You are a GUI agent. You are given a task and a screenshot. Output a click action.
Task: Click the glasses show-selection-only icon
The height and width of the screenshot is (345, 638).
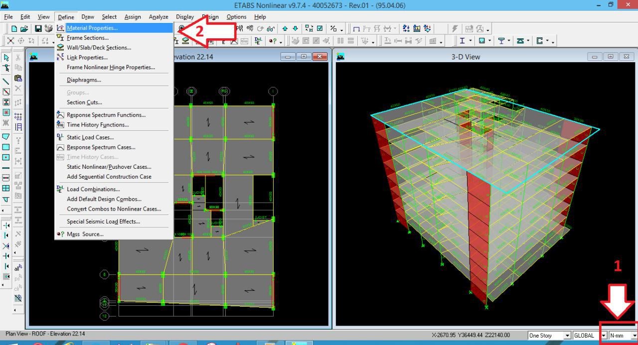271,29
